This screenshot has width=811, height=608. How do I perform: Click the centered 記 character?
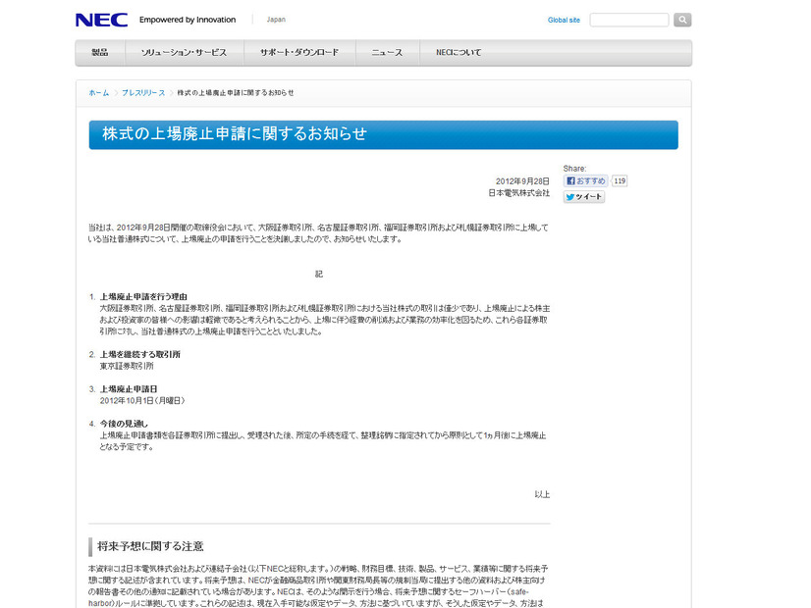coord(318,275)
